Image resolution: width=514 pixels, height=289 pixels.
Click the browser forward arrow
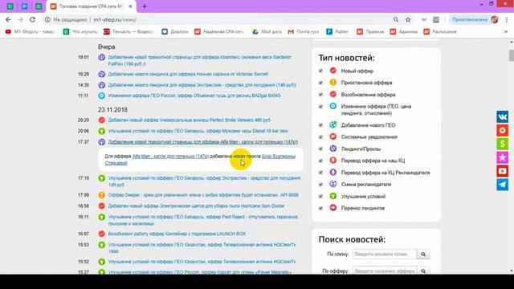coord(20,19)
